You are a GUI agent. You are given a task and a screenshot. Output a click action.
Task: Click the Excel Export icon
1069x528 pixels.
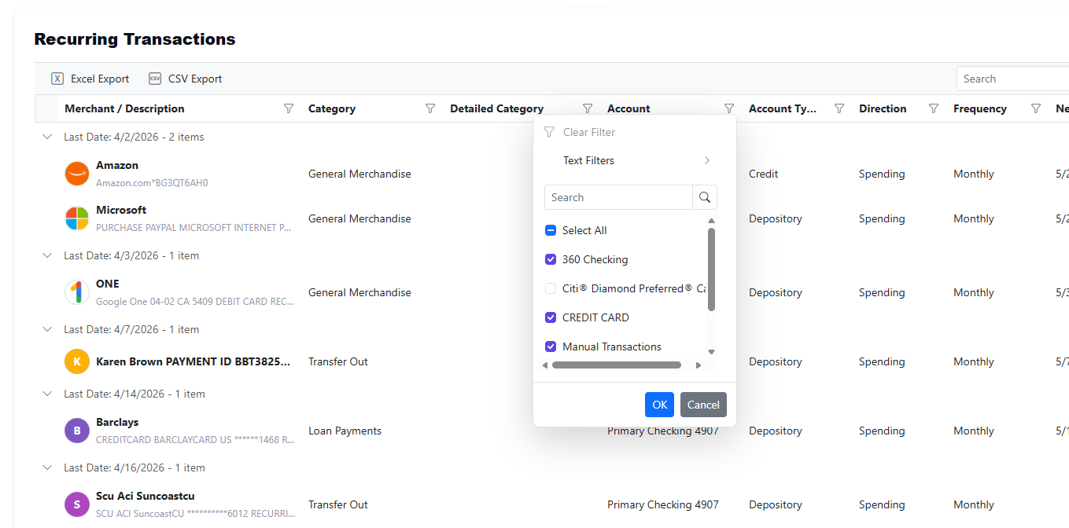57,79
